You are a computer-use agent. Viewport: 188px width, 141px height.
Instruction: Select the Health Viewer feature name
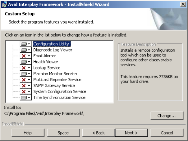(x=46, y=62)
